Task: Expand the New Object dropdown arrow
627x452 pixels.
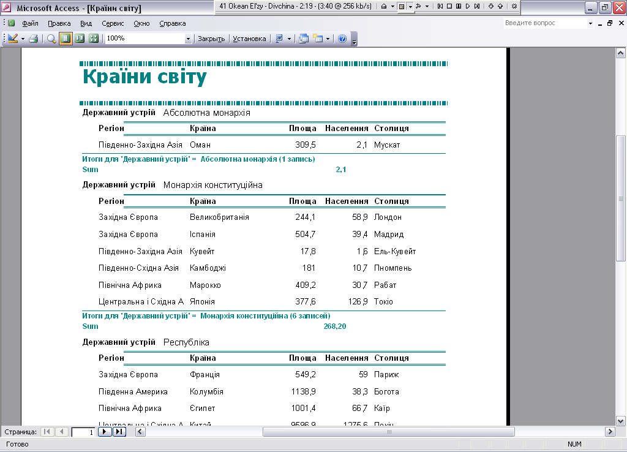Action: click(328, 39)
